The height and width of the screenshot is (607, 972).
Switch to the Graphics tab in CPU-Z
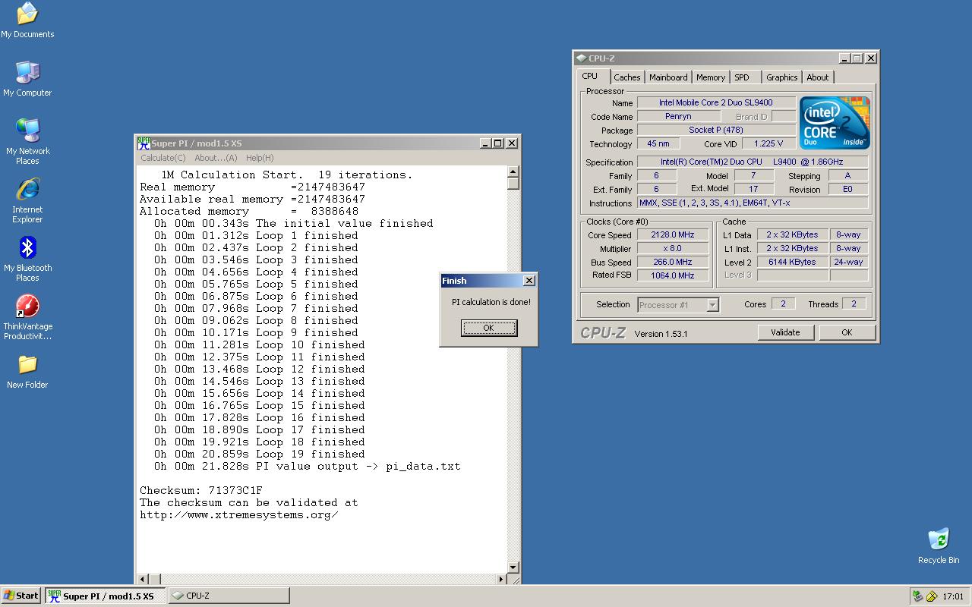(x=781, y=77)
